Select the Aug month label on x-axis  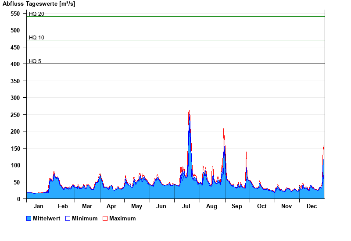coord(211,206)
